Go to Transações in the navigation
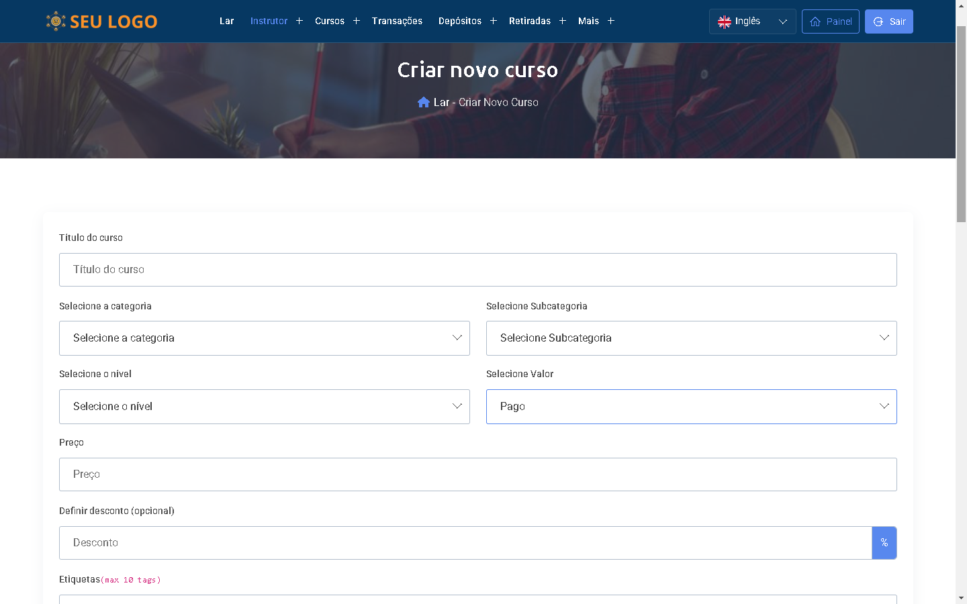 [x=397, y=21]
